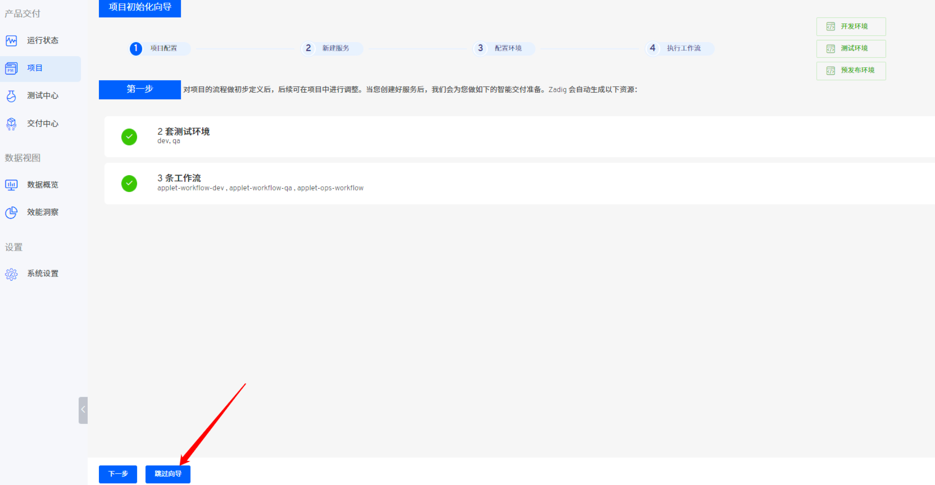The width and height of the screenshot is (935, 485).
Task: Click green checkmark for 3 条工作流
Action: 129,183
